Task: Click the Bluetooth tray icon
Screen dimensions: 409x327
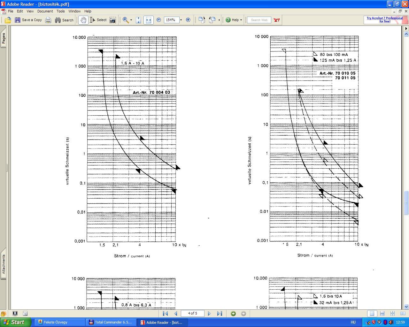Action: (x=385, y=322)
